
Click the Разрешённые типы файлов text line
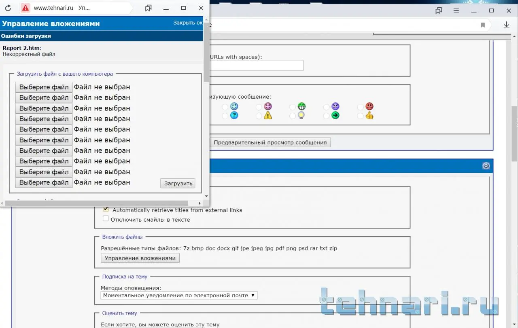[219, 248]
